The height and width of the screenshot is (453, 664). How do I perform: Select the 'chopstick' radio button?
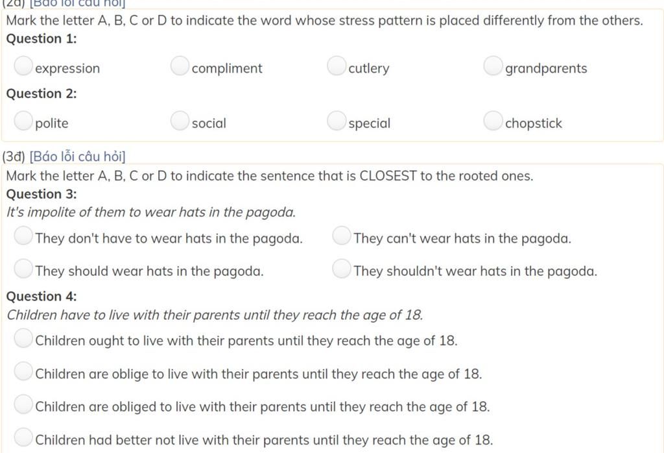click(x=493, y=121)
